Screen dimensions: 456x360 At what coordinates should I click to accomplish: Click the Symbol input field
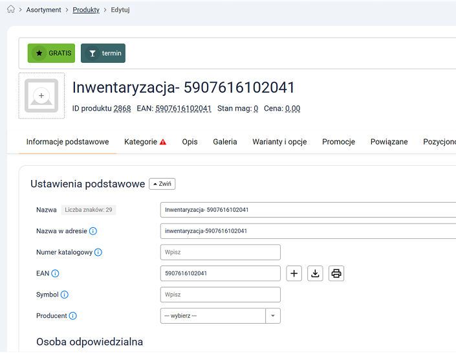[x=220, y=295]
